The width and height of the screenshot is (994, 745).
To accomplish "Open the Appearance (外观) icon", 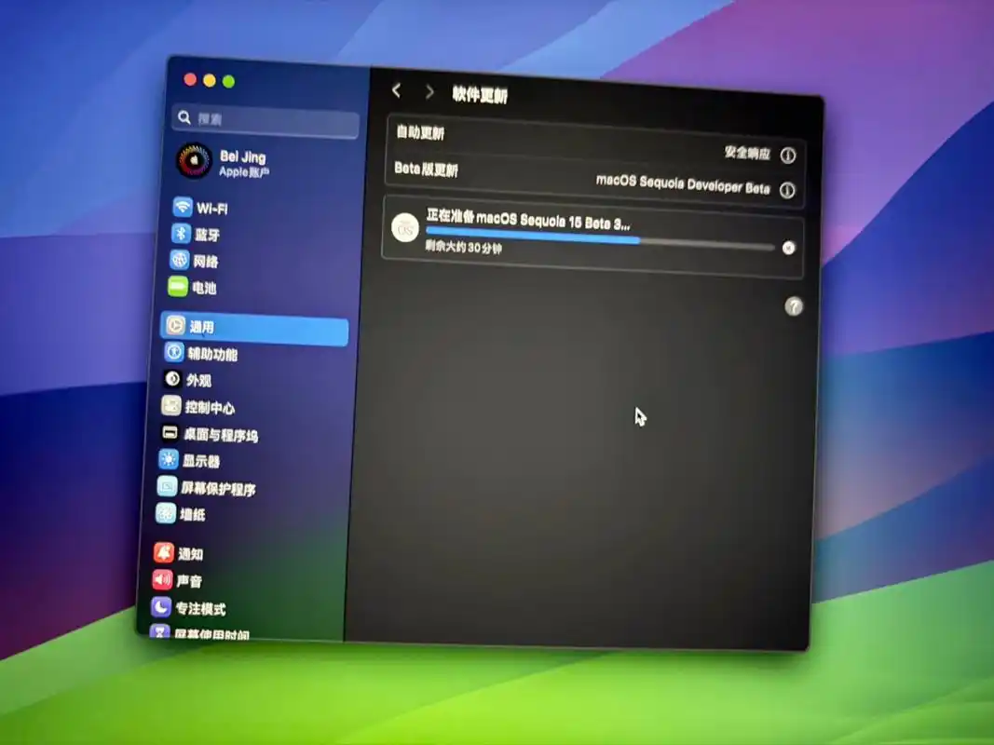I will pos(172,379).
